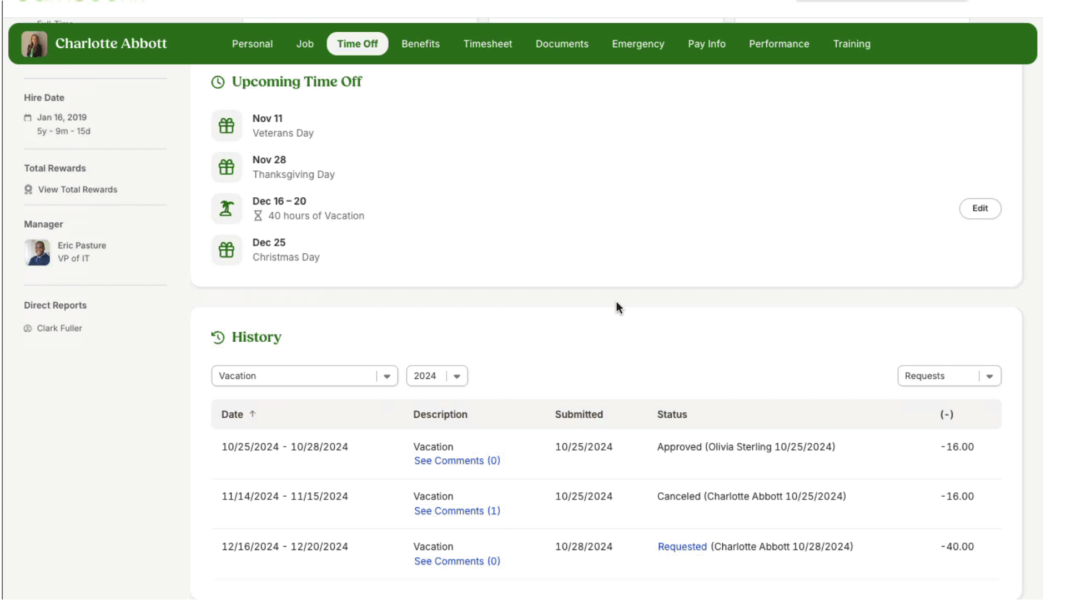Screen dimensions: 1066x600
Task: Click the hourglass icon by 40 hours
Action: point(258,216)
